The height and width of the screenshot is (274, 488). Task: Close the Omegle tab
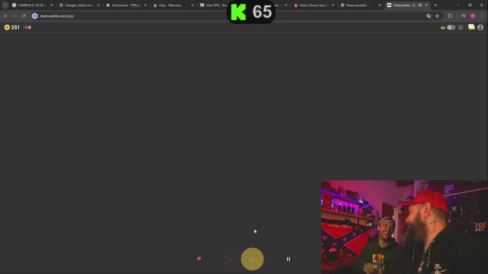click(98, 5)
